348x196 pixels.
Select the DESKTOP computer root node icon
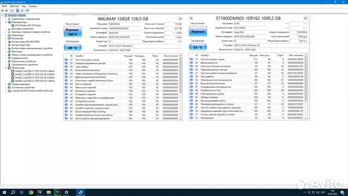6,15
